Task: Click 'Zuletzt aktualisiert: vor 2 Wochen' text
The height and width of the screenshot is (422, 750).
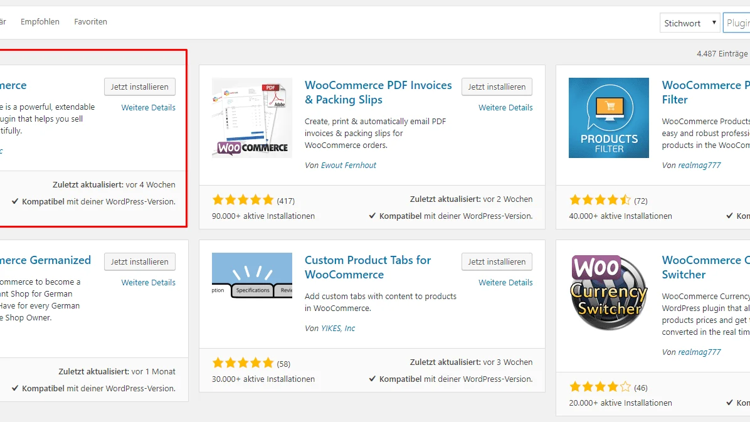Action: pos(471,199)
